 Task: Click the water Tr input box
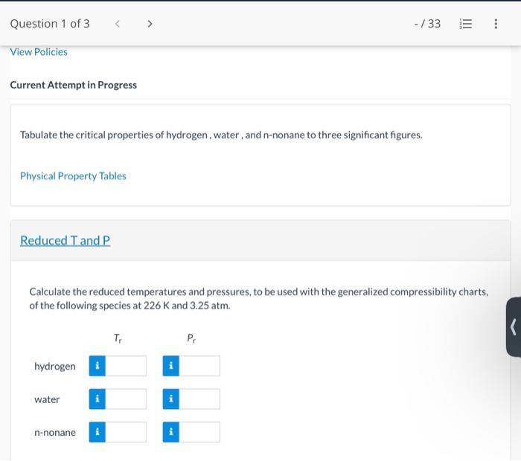(126, 399)
